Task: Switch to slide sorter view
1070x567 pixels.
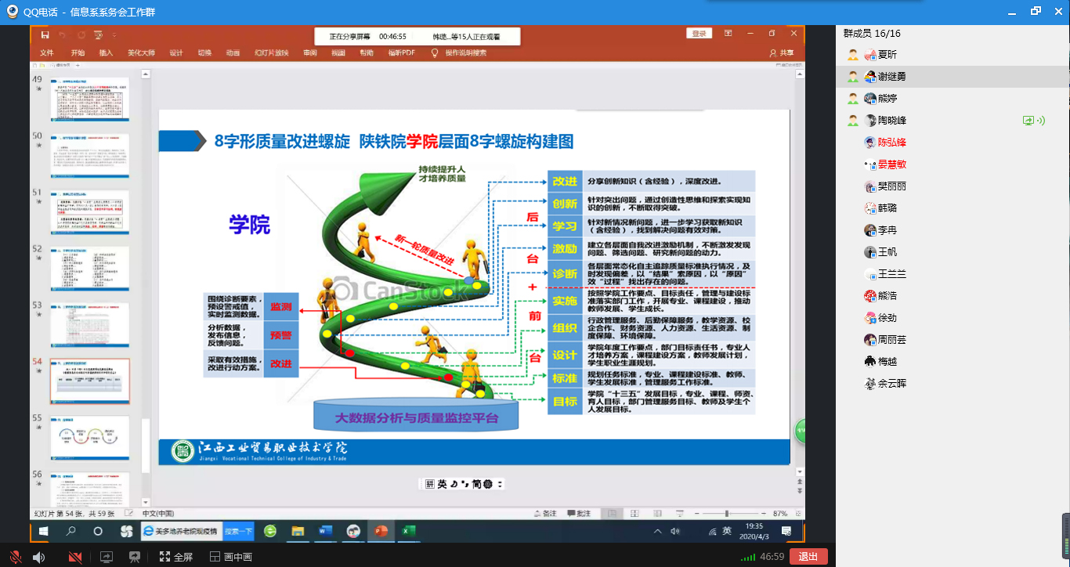Action: [x=633, y=514]
